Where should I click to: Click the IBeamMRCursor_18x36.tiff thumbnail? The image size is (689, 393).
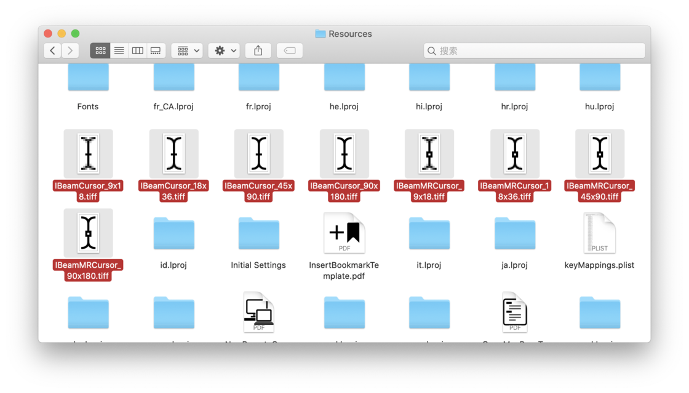tap(515, 154)
